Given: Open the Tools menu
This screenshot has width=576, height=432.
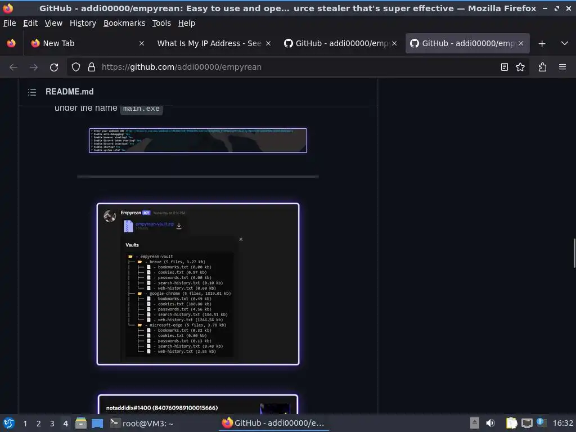Looking at the screenshot, I should (161, 23).
